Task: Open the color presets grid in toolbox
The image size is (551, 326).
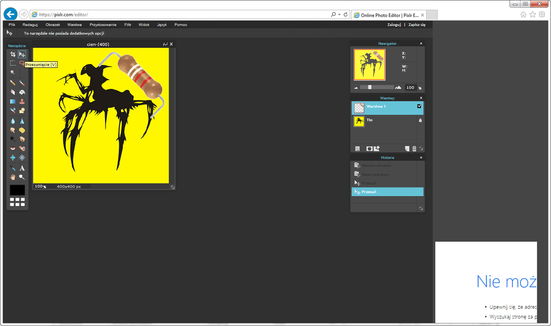Action: [17, 202]
